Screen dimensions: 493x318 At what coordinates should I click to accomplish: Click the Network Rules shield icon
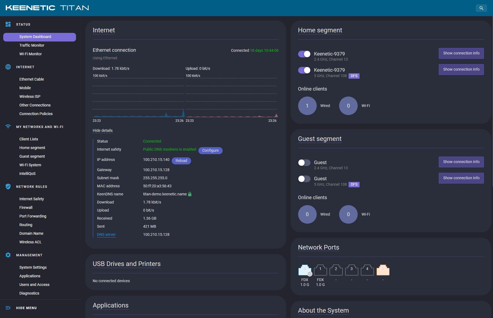[8, 186]
